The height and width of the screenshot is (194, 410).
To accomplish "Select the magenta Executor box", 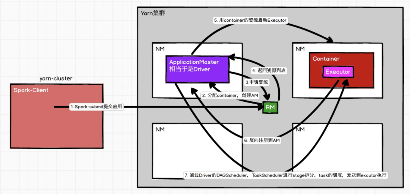I will click(338, 72).
